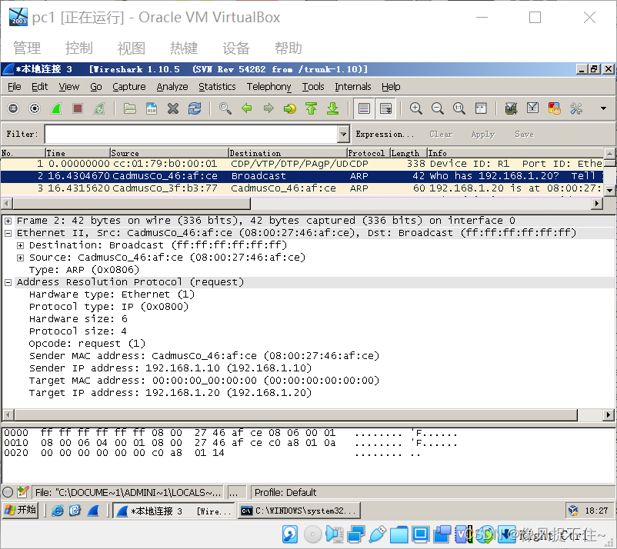Select packet 1 CDP row
Screen dimensions: 617x549
(302, 164)
